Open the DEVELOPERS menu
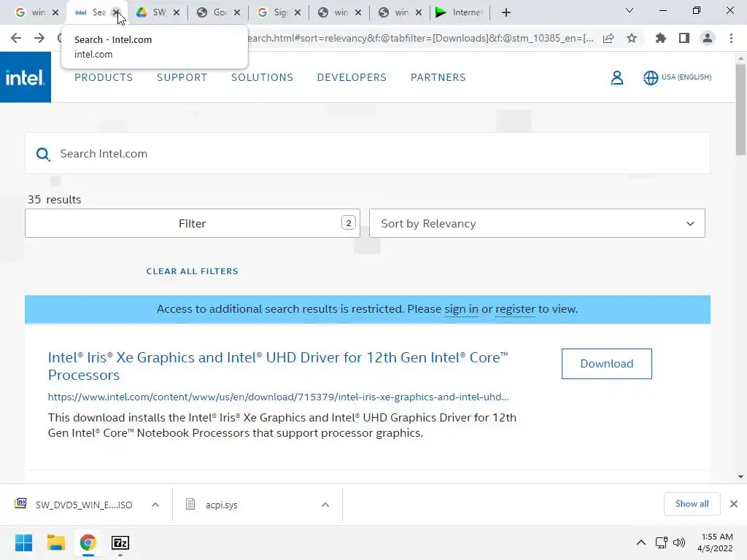Screen dimensions: 747x560 coord(352,77)
